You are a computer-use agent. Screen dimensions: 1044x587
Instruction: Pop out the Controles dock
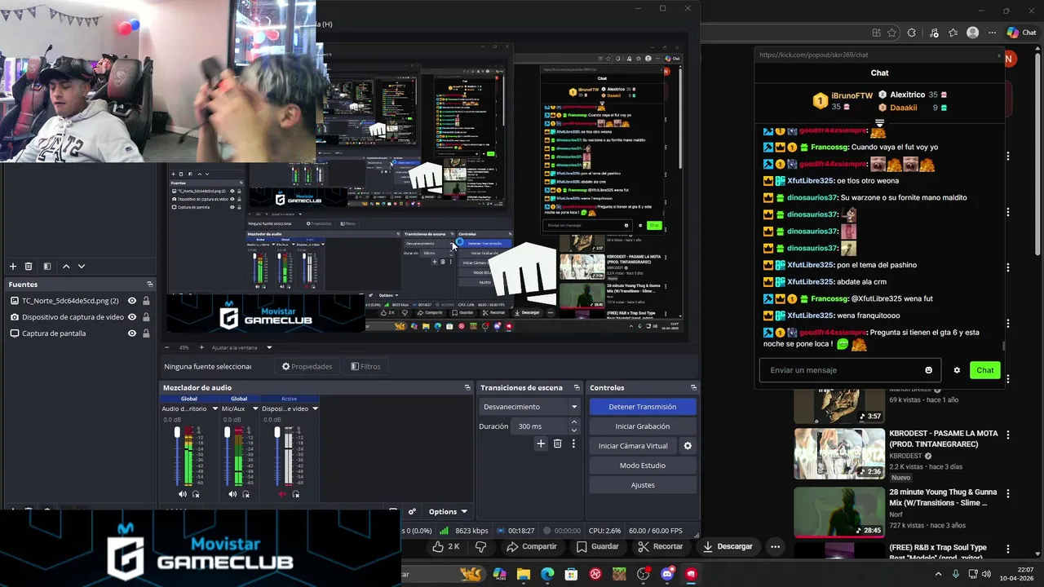[693, 388]
